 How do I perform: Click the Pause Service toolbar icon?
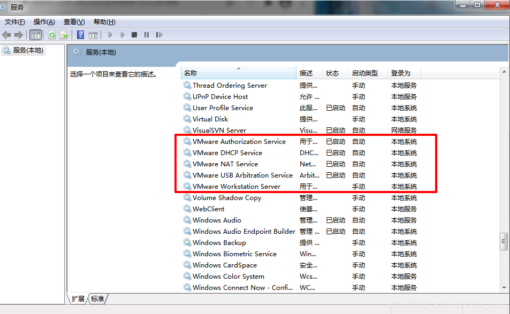click(147, 35)
